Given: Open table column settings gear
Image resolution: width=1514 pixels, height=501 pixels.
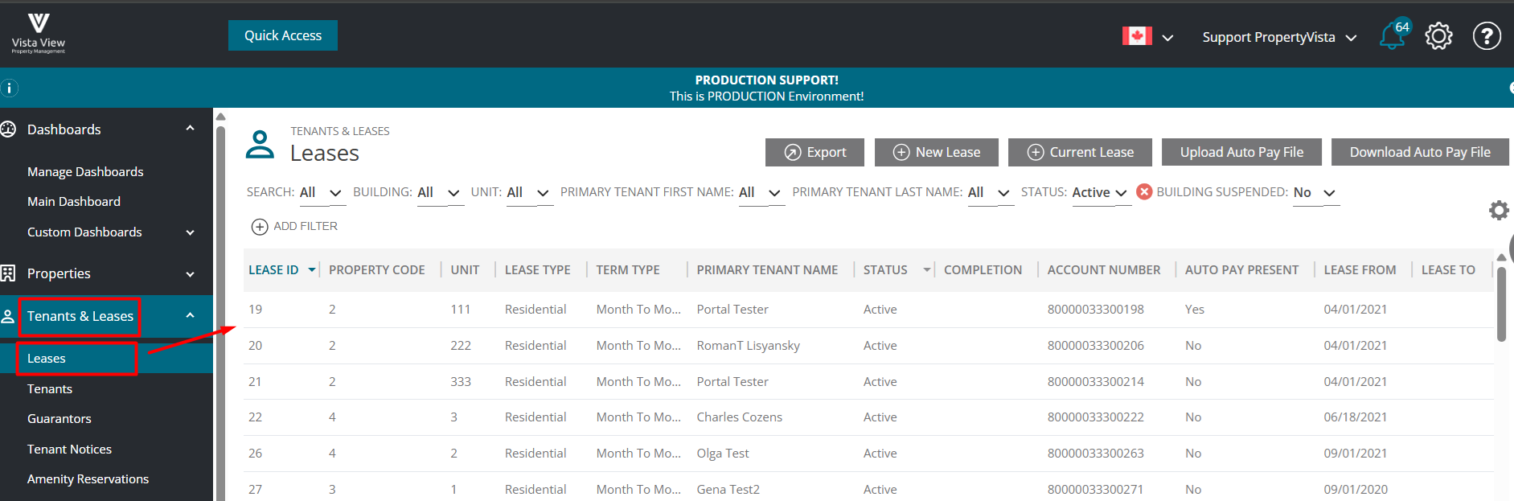Looking at the screenshot, I should [x=1499, y=211].
